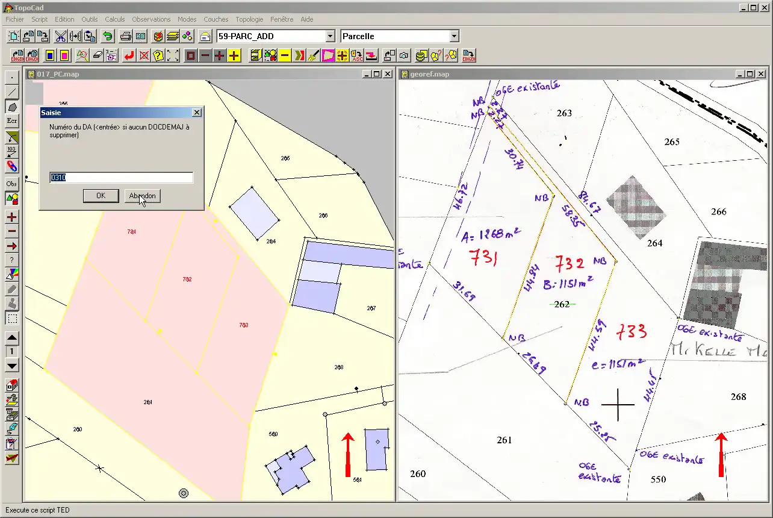Click parcel 732 label in 017_PC map
Viewport: 773px width, 518px height.
pos(187,279)
